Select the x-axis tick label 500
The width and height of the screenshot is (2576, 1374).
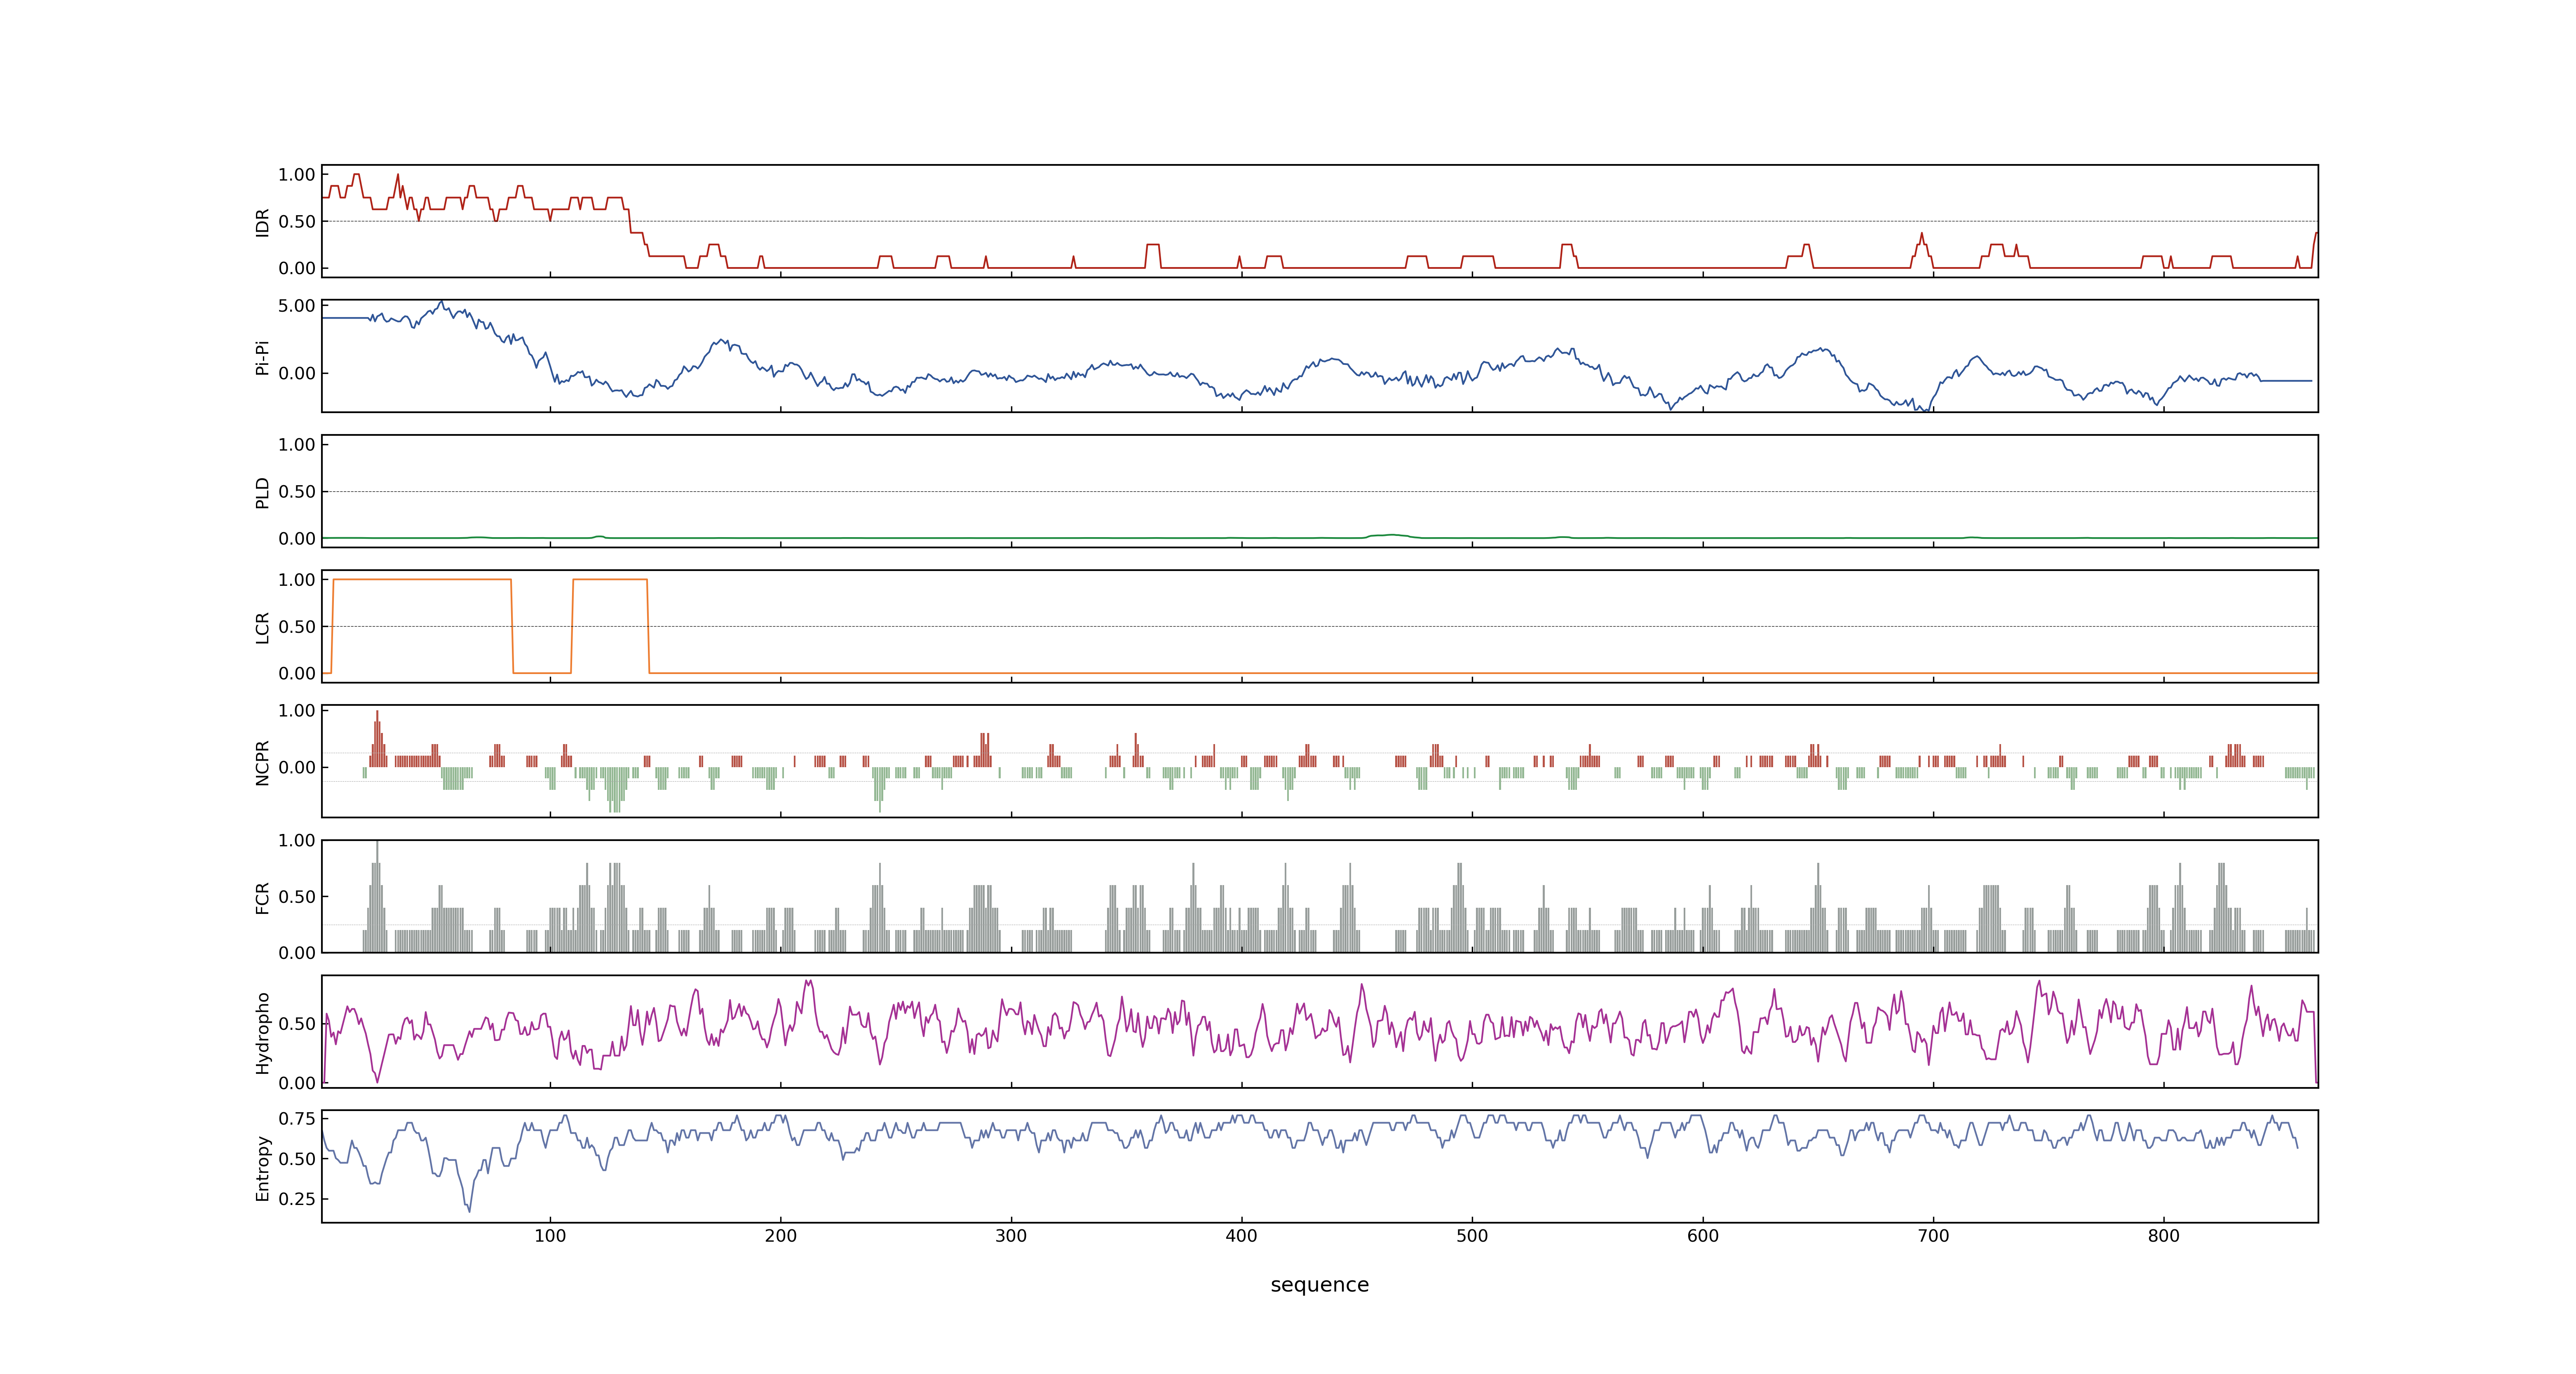(1472, 1236)
